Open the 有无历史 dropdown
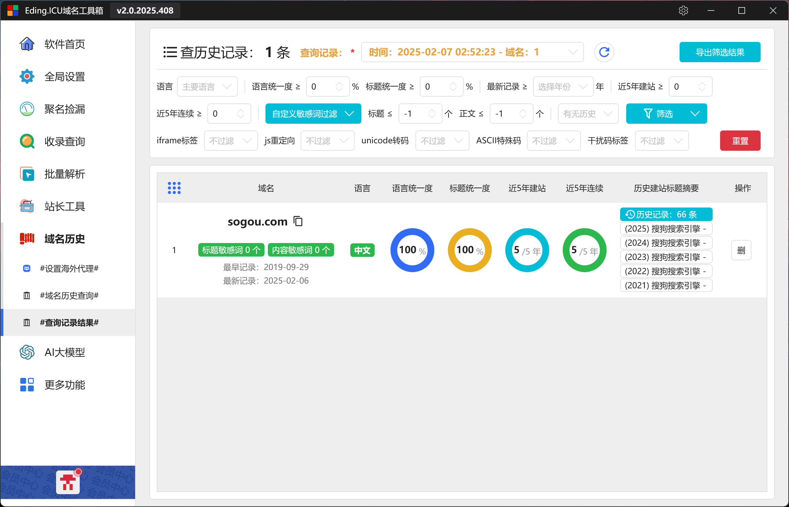 coord(588,114)
